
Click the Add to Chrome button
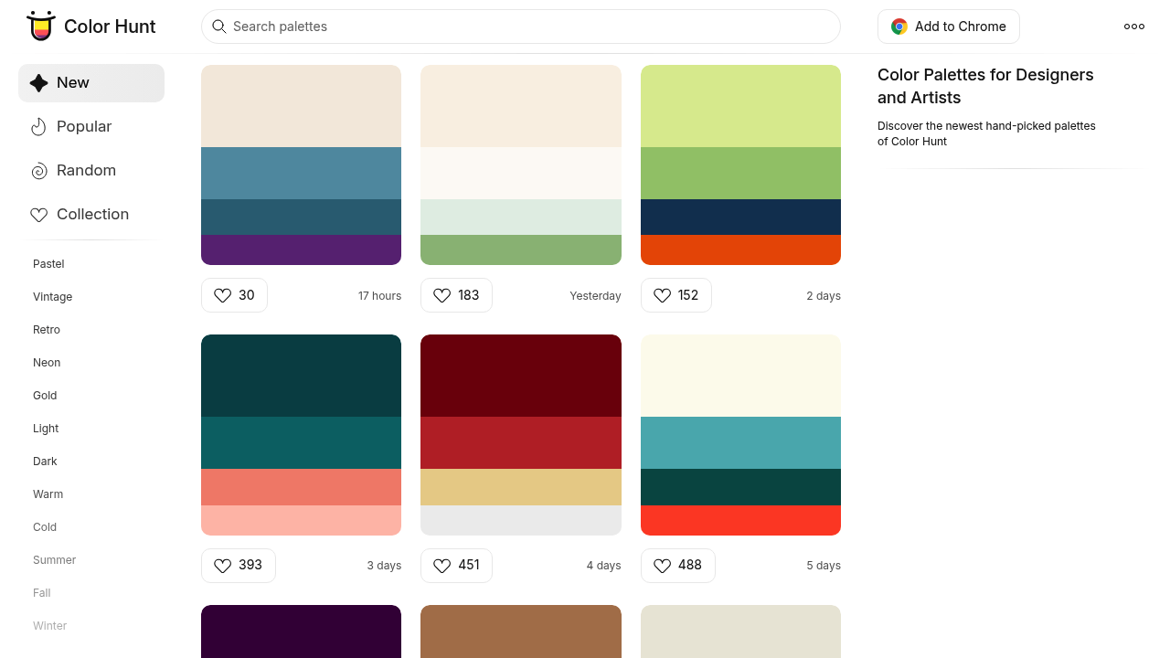pyautogui.click(x=948, y=27)
